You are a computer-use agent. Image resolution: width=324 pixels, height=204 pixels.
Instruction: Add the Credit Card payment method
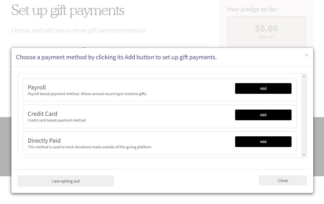click(x=263, y=115)
